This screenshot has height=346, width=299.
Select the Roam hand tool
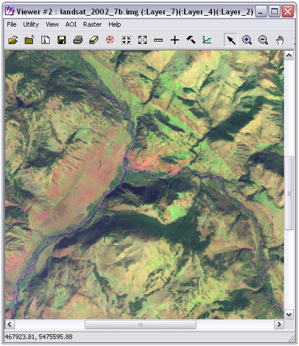280,40
